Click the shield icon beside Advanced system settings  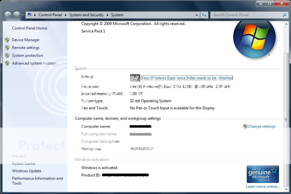coord(7,63)
